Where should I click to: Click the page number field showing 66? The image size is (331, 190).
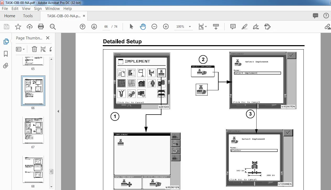click(106, 27)
